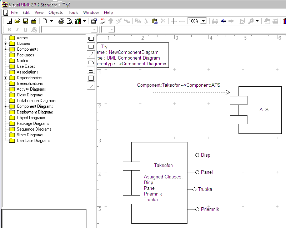Click the Save diskette icon

click(26, 21)
